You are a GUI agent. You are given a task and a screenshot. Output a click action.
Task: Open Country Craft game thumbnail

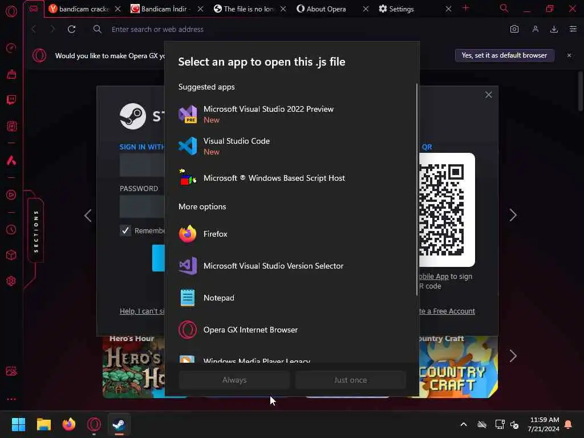(459, 367)
